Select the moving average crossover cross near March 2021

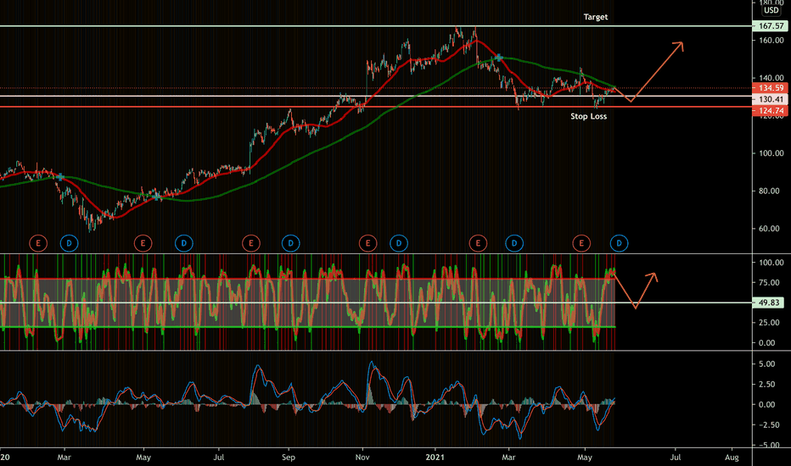(498, 58)
